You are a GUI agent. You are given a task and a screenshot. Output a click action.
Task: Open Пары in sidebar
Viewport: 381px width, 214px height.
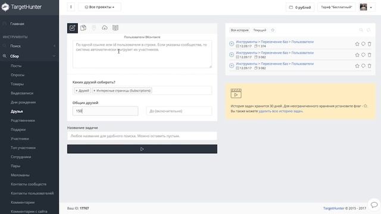coord(15,166)
